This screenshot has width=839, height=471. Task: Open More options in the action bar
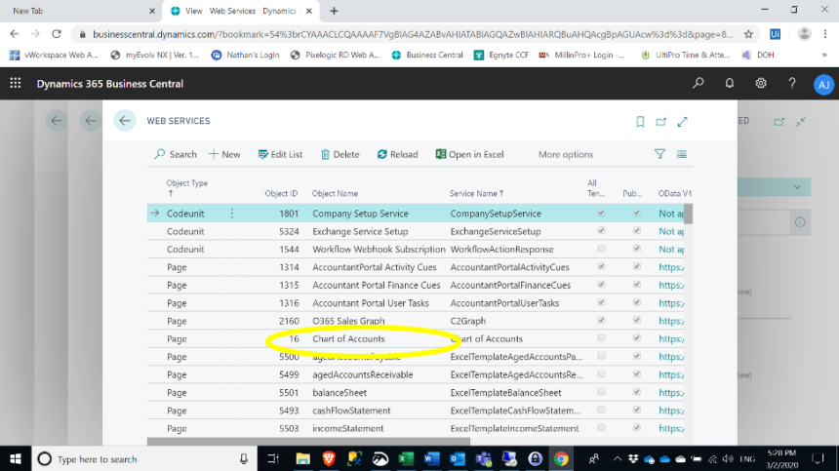point(566,154)
